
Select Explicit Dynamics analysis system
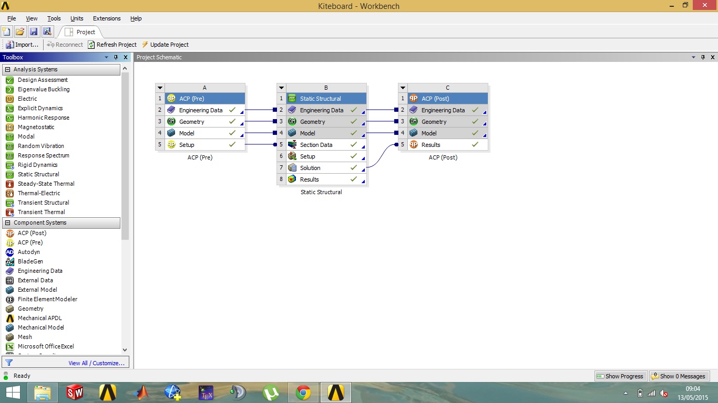pos(40,108)
